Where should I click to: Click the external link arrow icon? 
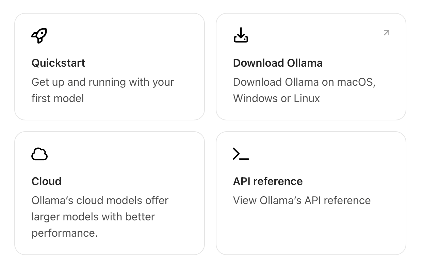pyautogui.click(x=386, y=33)
